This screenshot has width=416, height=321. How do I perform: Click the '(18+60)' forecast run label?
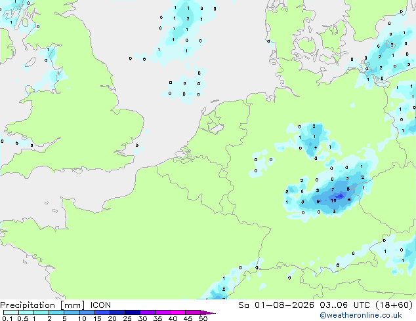tap(394, 305)
